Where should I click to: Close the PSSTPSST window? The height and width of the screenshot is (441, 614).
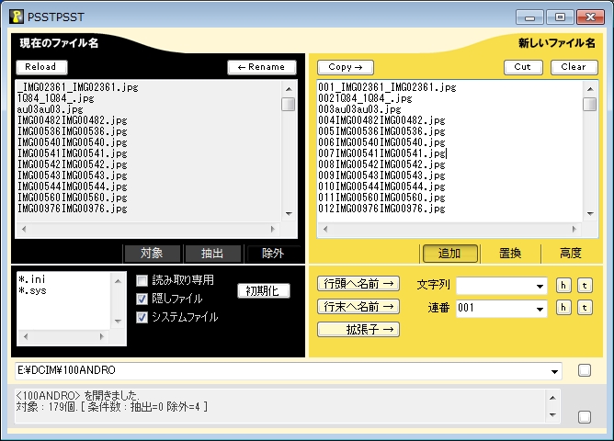click(590, 17)
